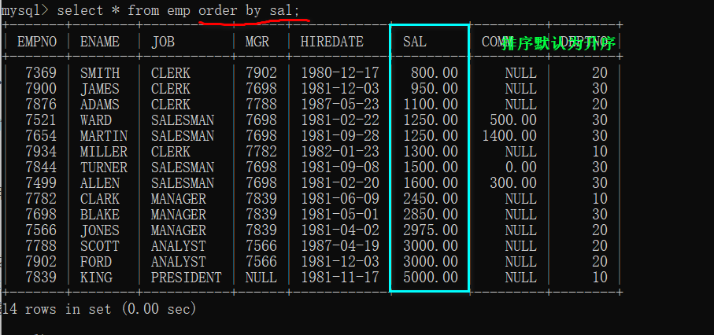Select the EMPNO column header
The height and width of the screenshot is (335, 714).
coord(37,42)
